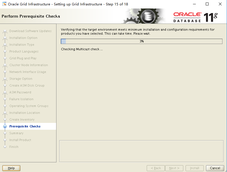Click the 'Checking Multicast check ...' status text

point(82,49)
